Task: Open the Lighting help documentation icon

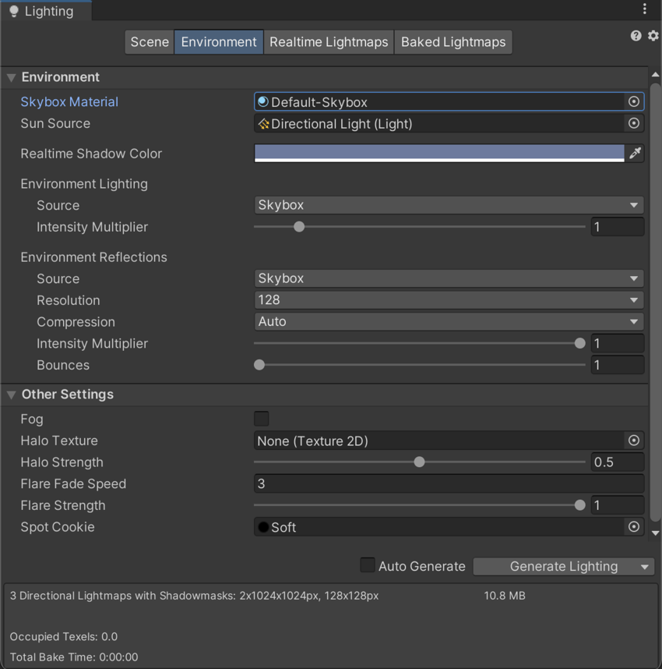Action: tap(636, 36)
